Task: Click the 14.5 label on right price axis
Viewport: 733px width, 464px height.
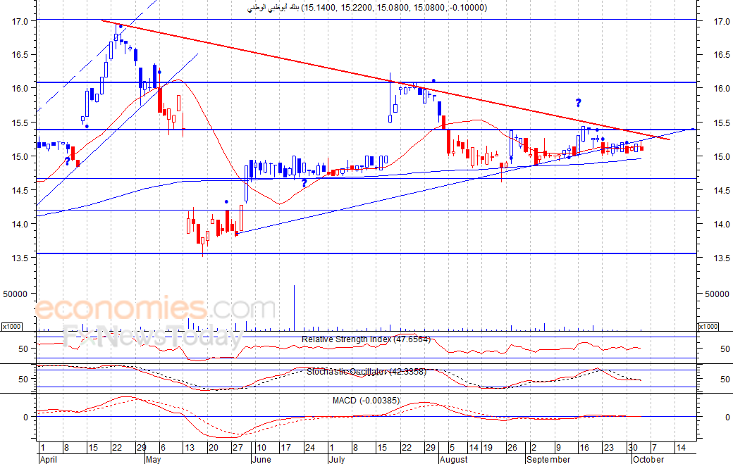Action: click(x=722, y=190)
